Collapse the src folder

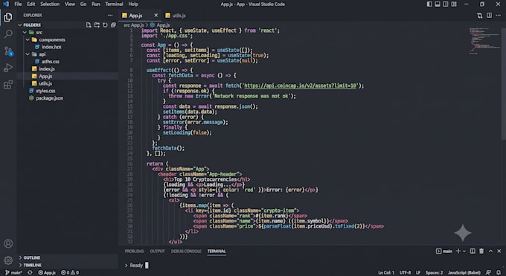point(25,32)
